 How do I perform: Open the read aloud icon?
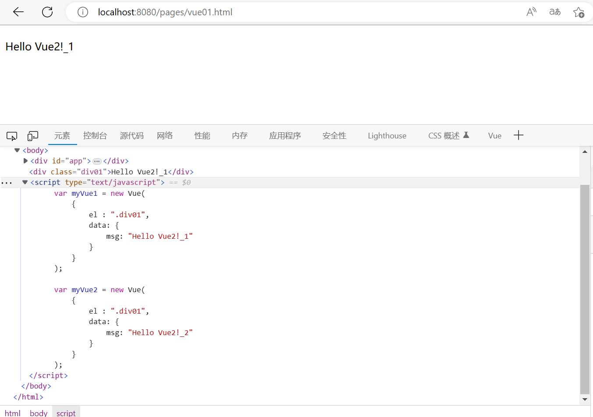[531, 12]
